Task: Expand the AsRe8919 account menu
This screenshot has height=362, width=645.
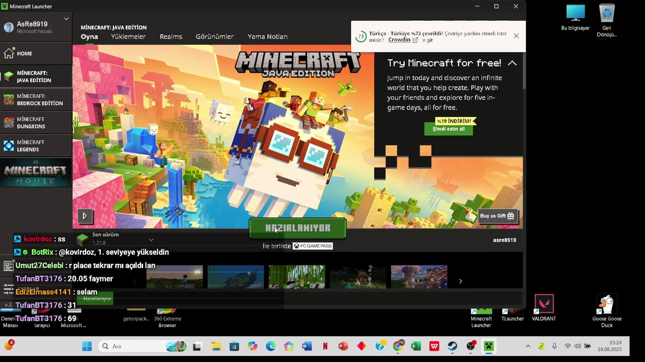Action: pos(66,19)
